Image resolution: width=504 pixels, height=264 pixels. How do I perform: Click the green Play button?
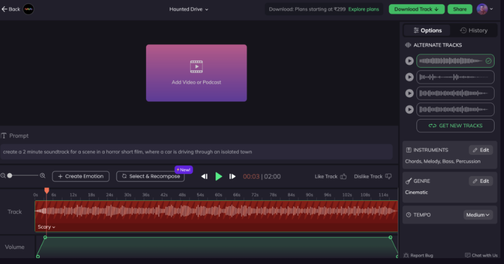point(218,176)
